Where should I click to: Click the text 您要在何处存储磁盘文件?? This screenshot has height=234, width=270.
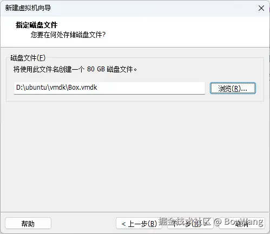click(68, 35)
